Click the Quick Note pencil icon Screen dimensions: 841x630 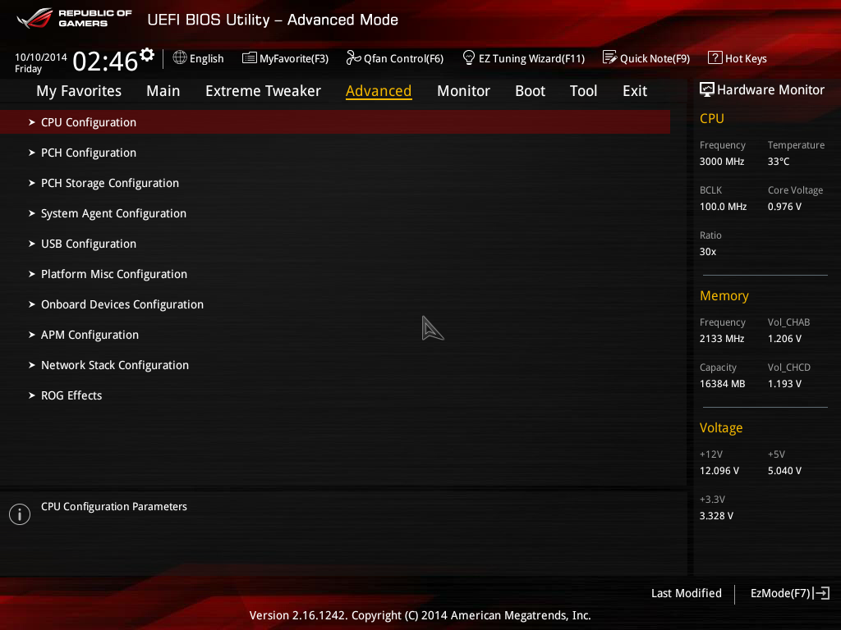click(610, 57)
